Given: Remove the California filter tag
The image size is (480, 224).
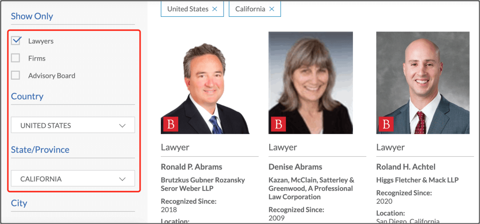Looking at the screenshot, I should pyautogui.click(x=272, y=9).
